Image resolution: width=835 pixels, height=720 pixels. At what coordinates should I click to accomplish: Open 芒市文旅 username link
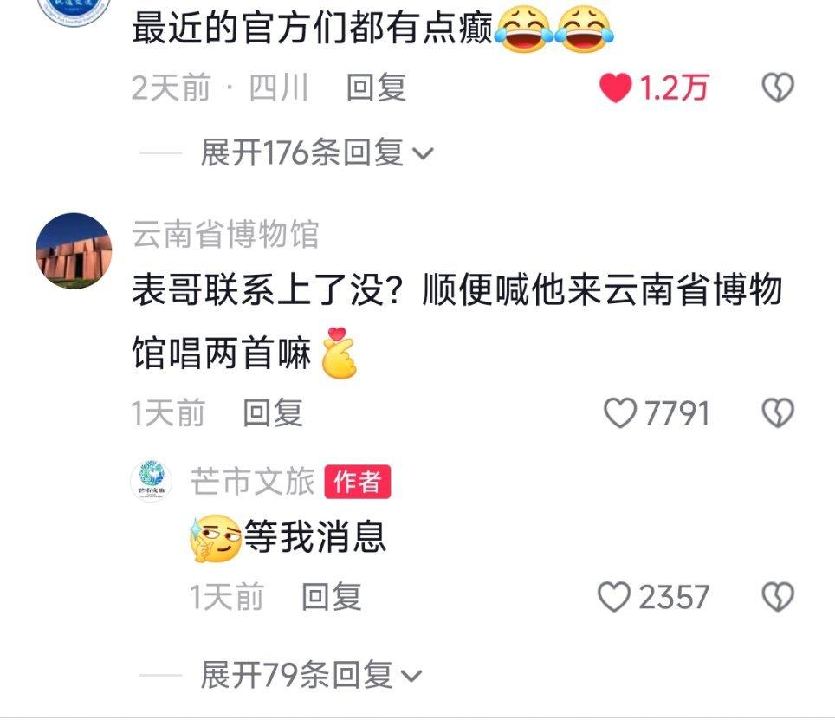point(252,482)
